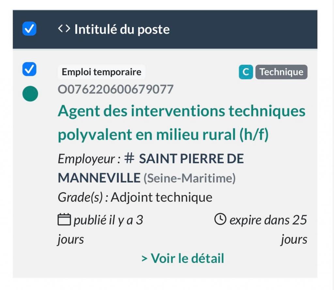Screen dimensions: 334x290
Task: Click the sort arrows icon beside Intitulé du poste
Action: point(64,29)
